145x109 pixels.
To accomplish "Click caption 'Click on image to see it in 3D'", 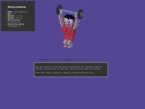I will (x=71, y=59).
